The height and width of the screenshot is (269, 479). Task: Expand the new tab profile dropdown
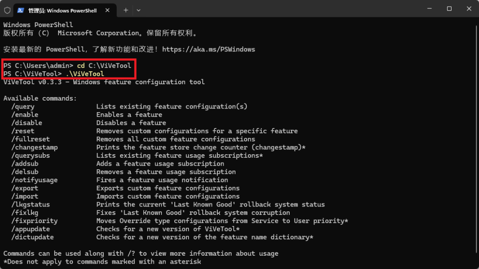pos(138,10)
